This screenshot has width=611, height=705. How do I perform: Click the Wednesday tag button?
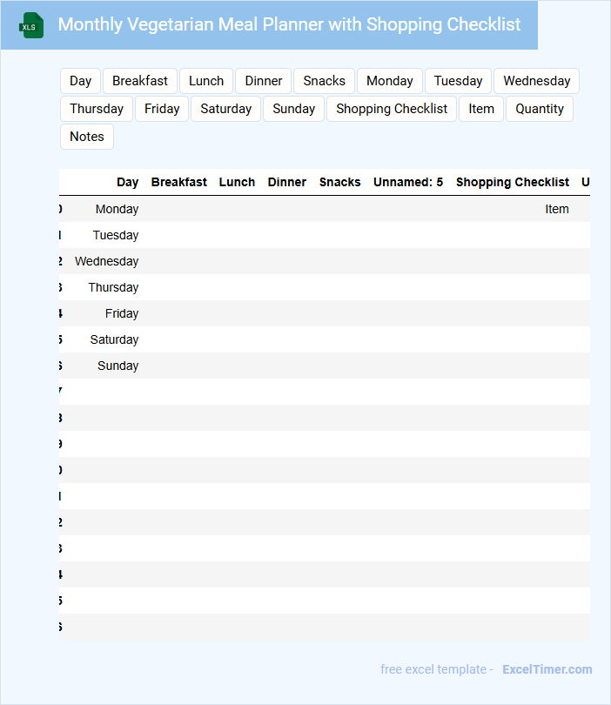point(537,81)
